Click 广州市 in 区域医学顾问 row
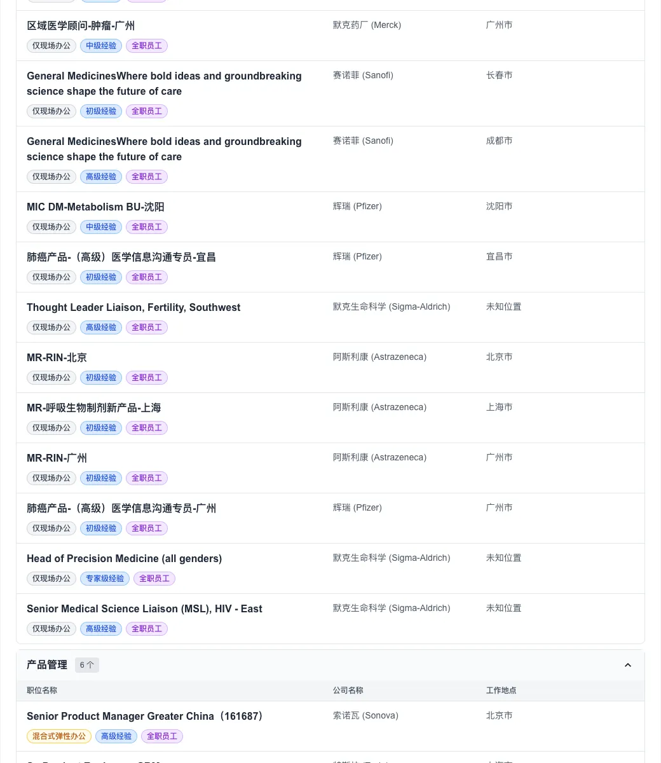 (x=500, y=25)
